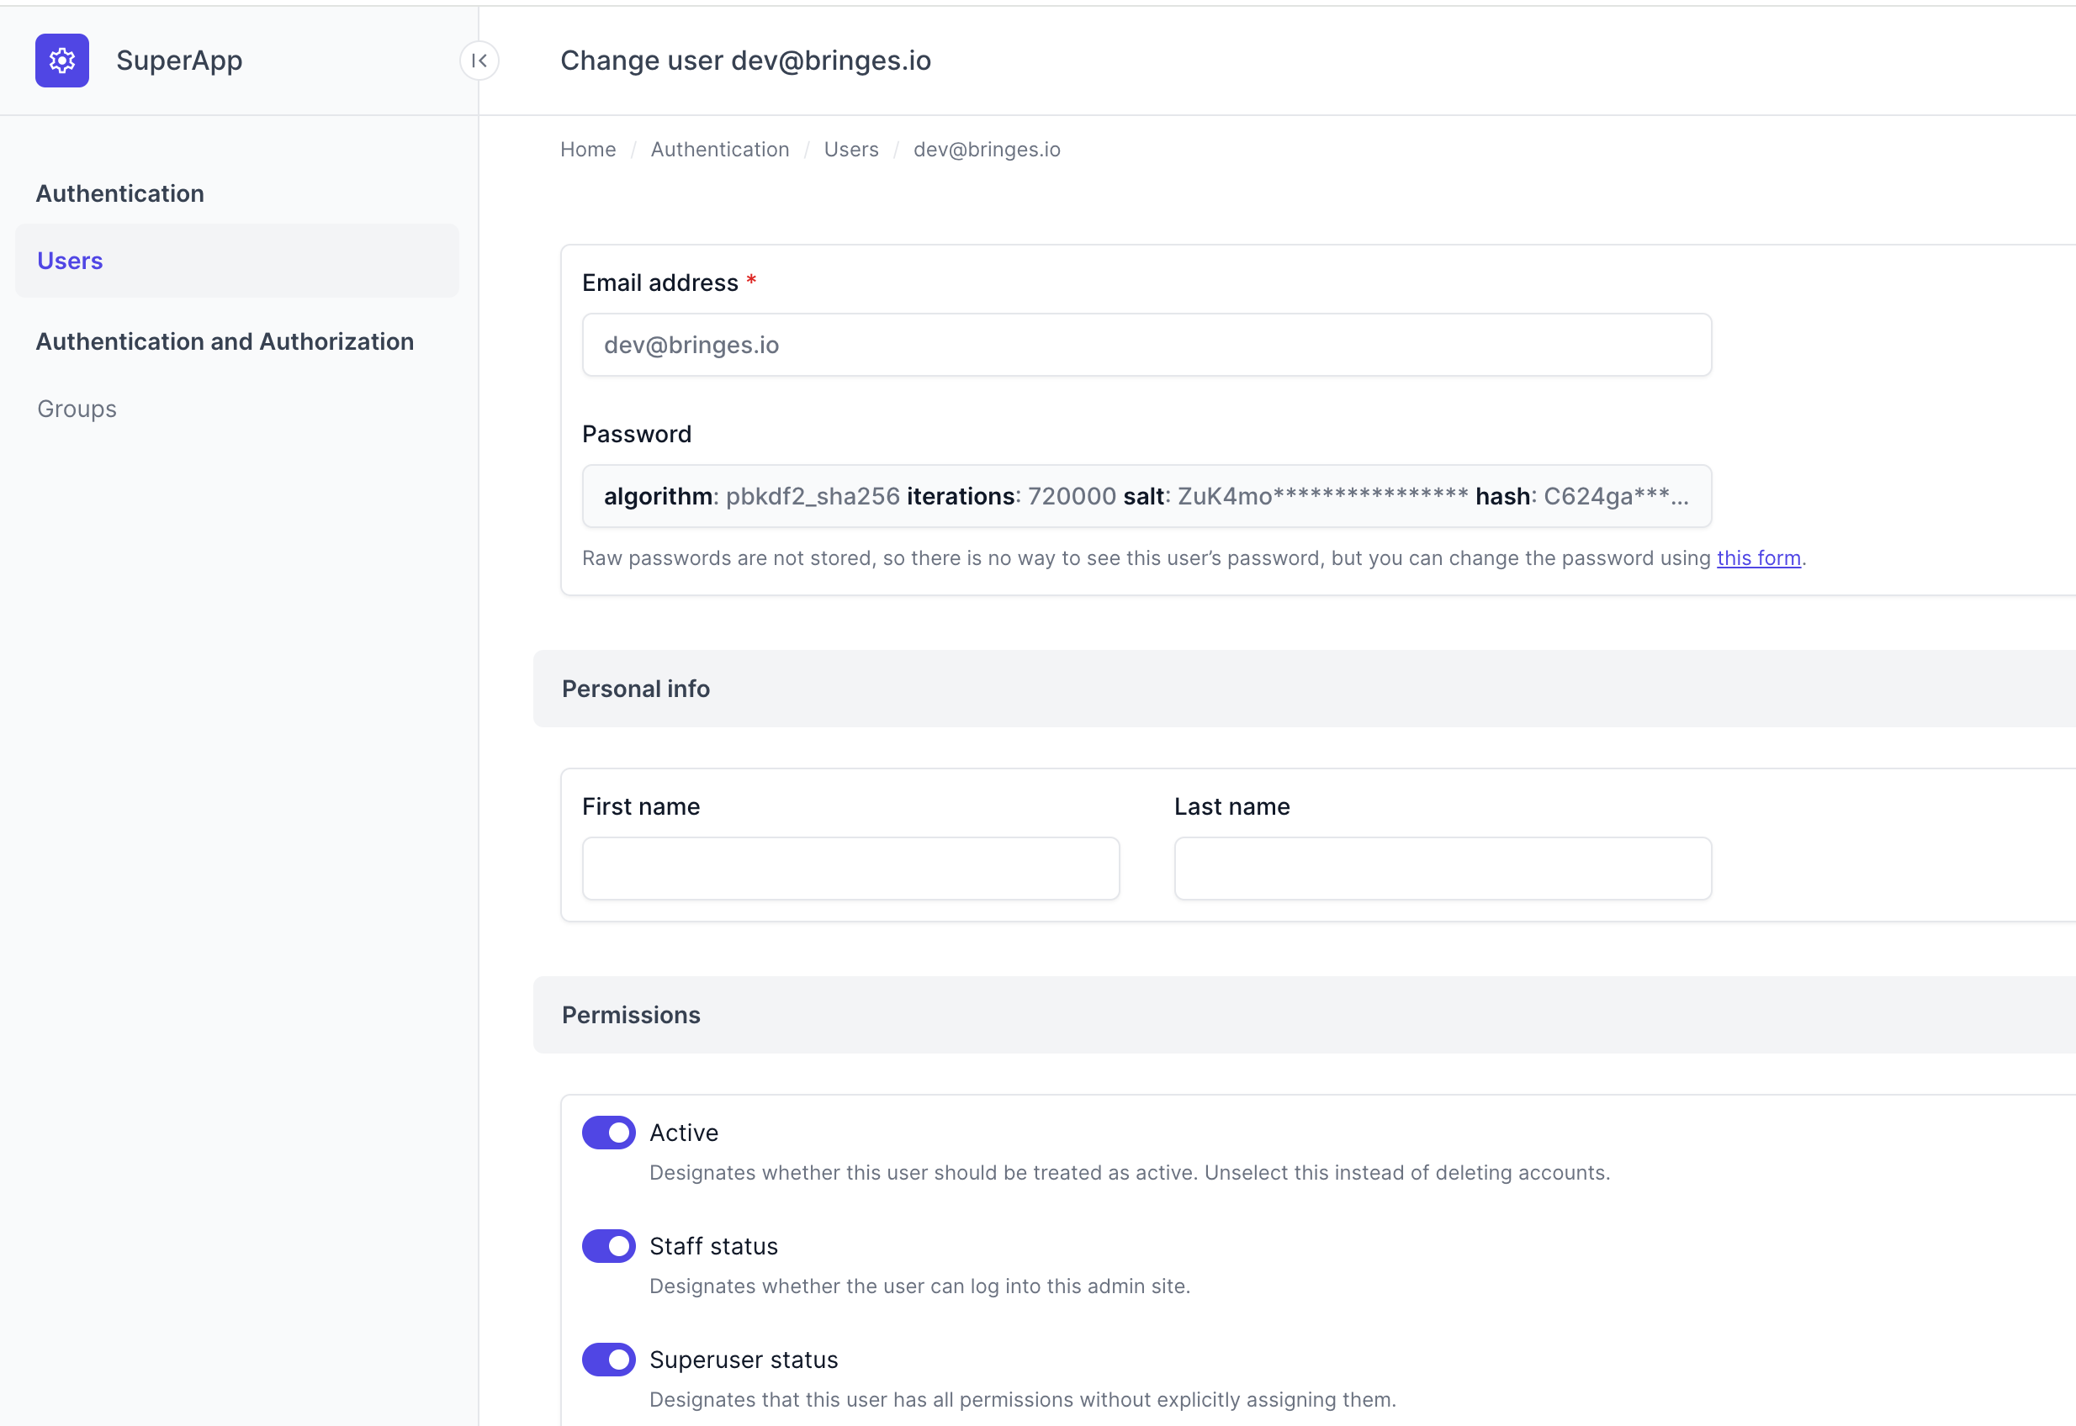This screenshot has width=2076, height=1426.
Task: Click into Last name field
Action: [1443, 869]
